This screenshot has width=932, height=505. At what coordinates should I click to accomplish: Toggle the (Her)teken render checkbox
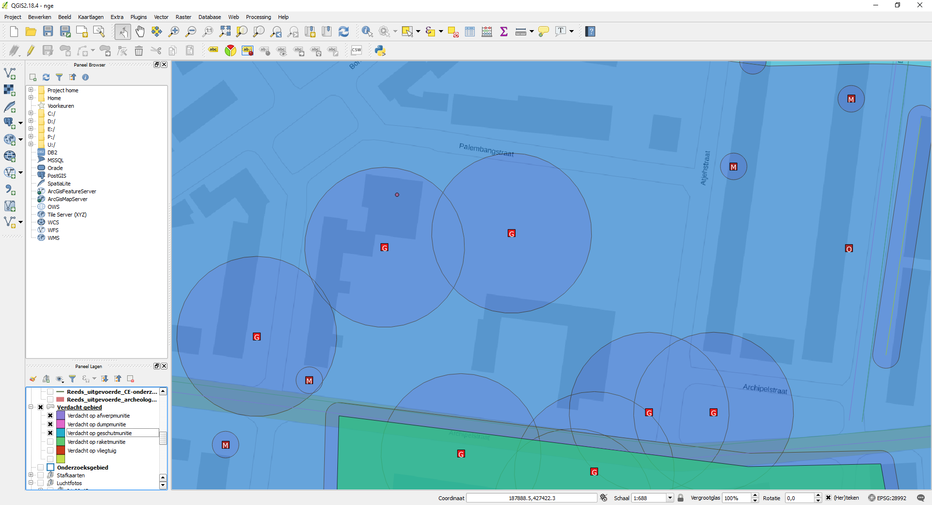(829, 498)
